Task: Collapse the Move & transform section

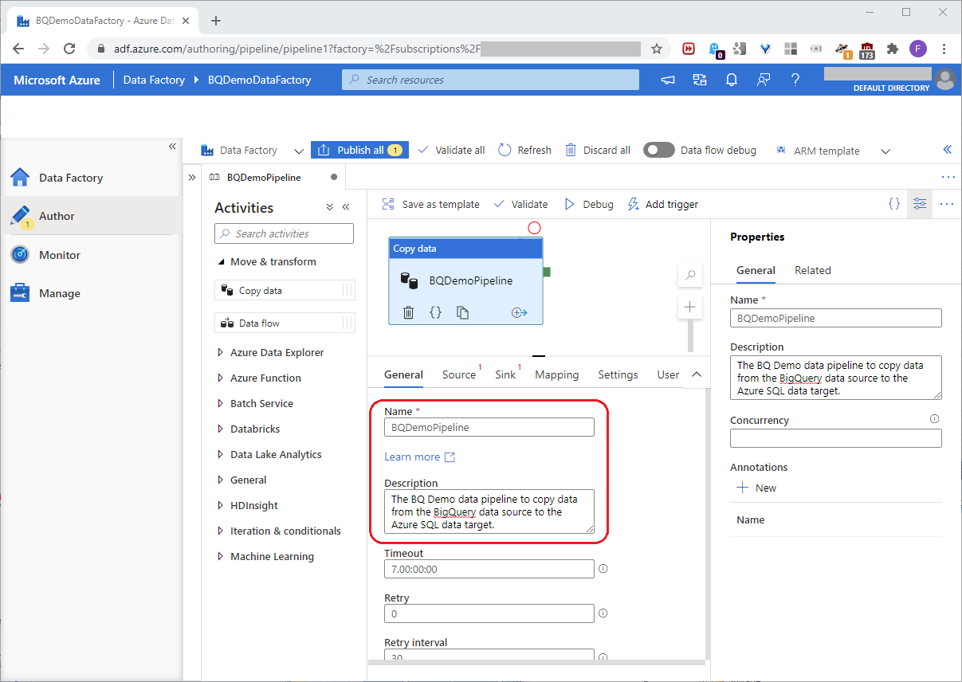Action: [221, 262]
